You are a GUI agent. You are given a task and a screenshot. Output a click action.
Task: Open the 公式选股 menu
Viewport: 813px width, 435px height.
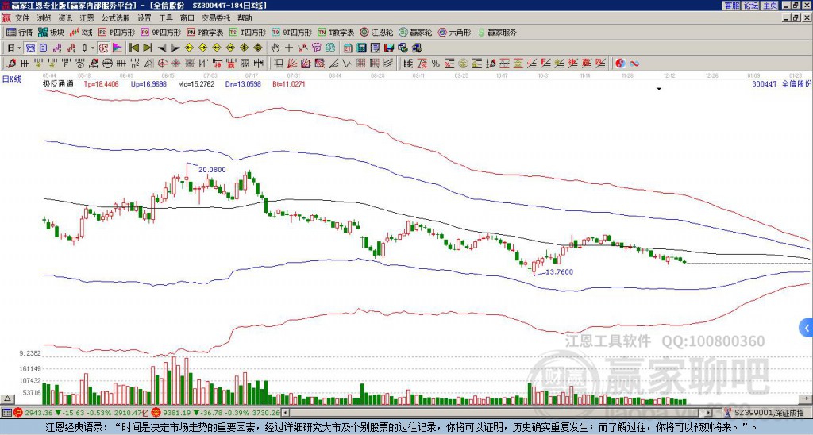coord(116,18)
